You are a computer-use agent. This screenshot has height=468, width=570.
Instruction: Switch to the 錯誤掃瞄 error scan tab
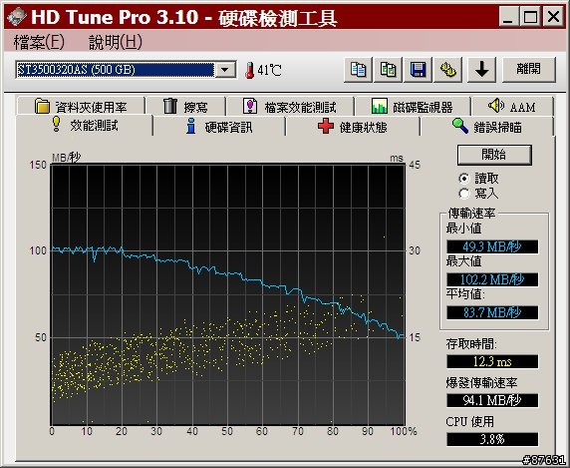coord(486,127)
